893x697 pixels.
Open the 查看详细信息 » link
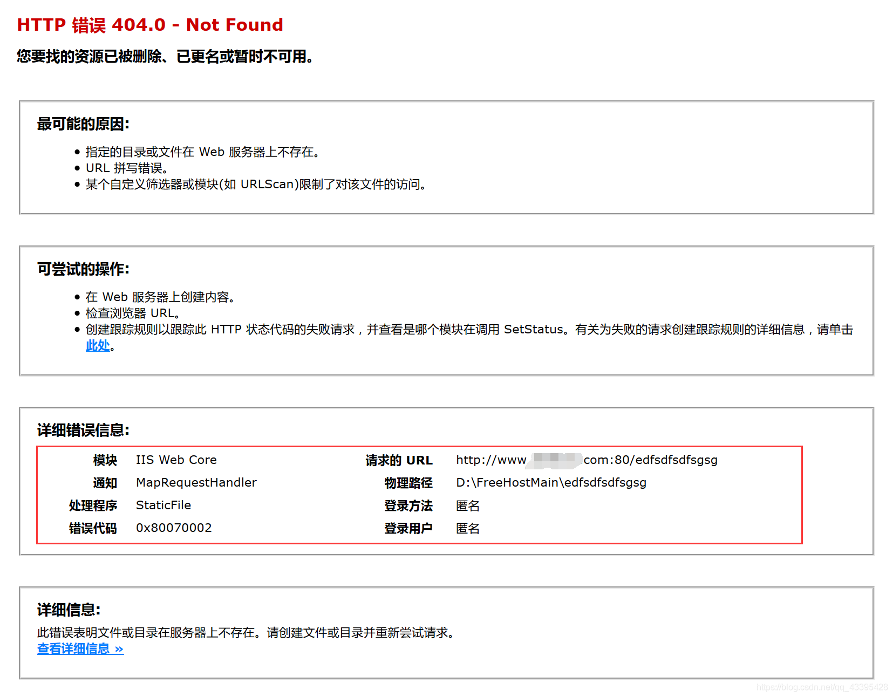80,649
